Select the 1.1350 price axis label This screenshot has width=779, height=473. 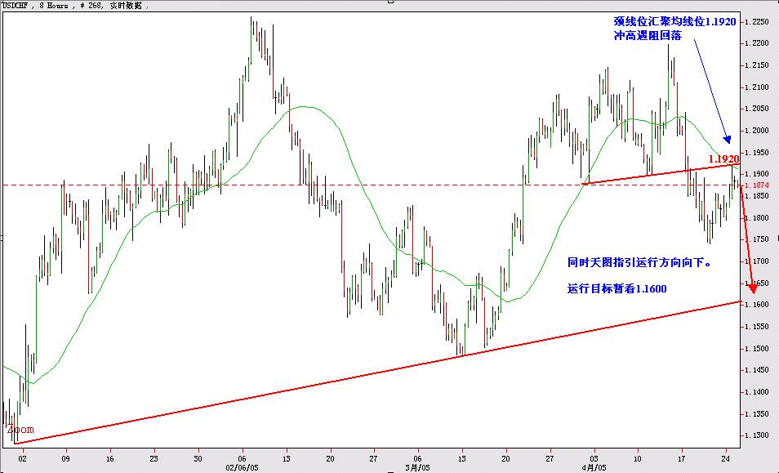click(x=755, y=414)
